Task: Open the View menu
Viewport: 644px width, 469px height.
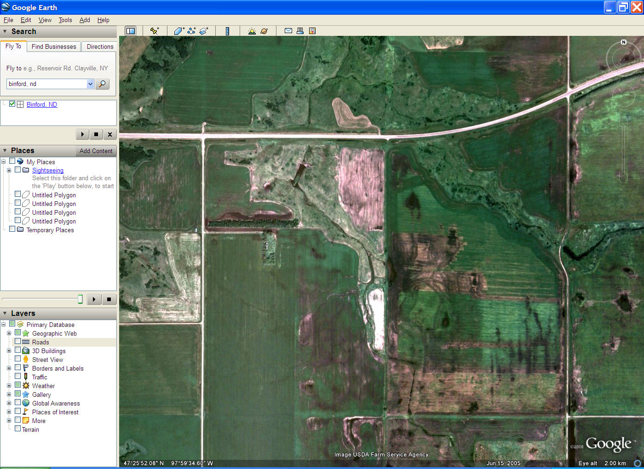Action: coord(45,20)
